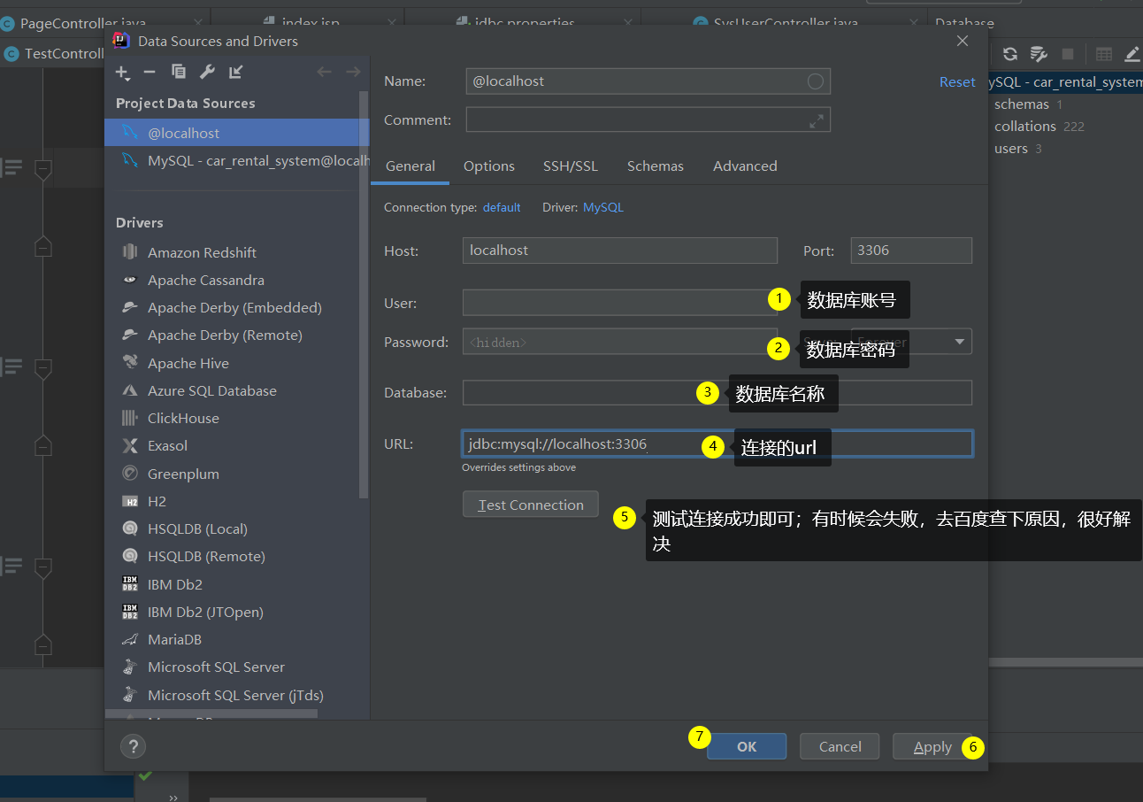Select @localhost data source

(x=237, y=133)
